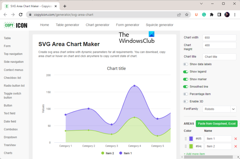This screenshot has width=240, height=159.
Task: Open Dropdown sidebar link
Action: point(10,137)
